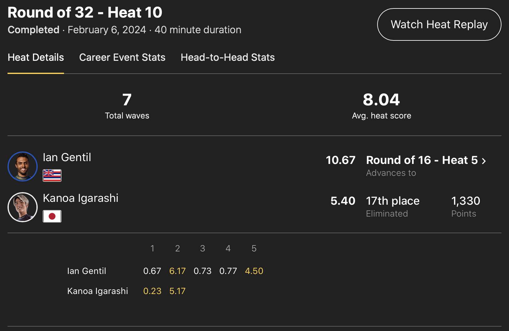Click the Kanoa Igarashi name heading
This screenshot has width=509, height=331.
click(81, 198)
